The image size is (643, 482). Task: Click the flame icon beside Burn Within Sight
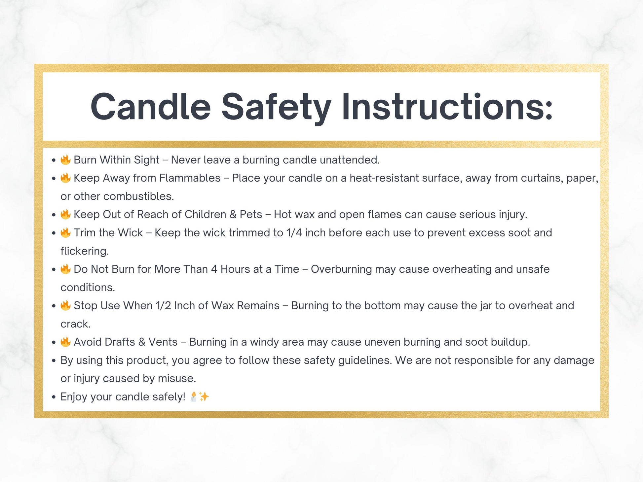point(65,160)
